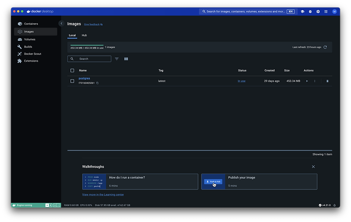Click the engine power icon
This screenshot has width=351, height=222.
coord(55,205)
